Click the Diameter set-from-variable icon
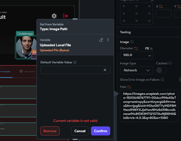 point(136,48)
